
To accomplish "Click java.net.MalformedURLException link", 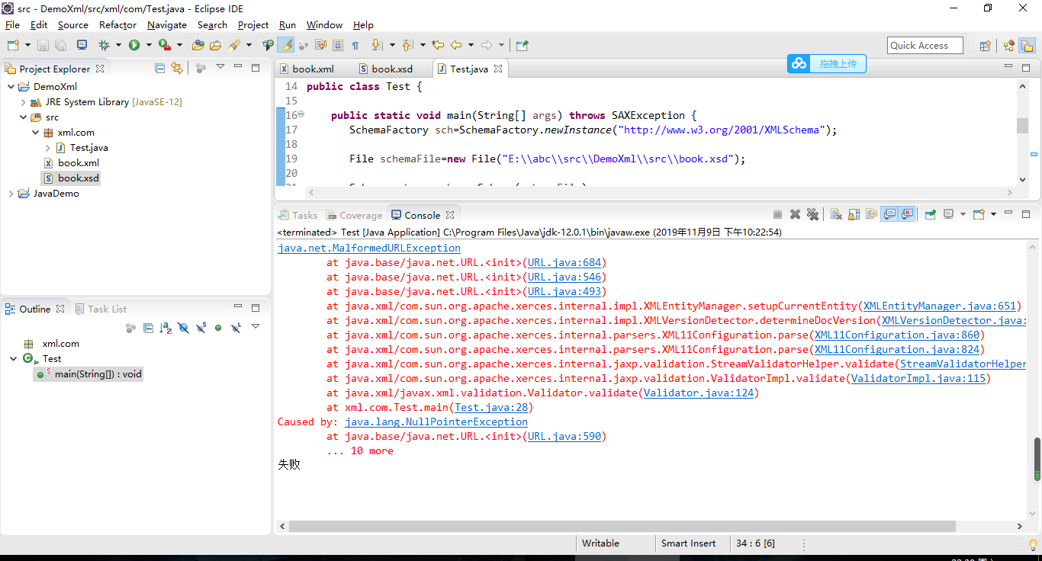I will tap(369, 248).
